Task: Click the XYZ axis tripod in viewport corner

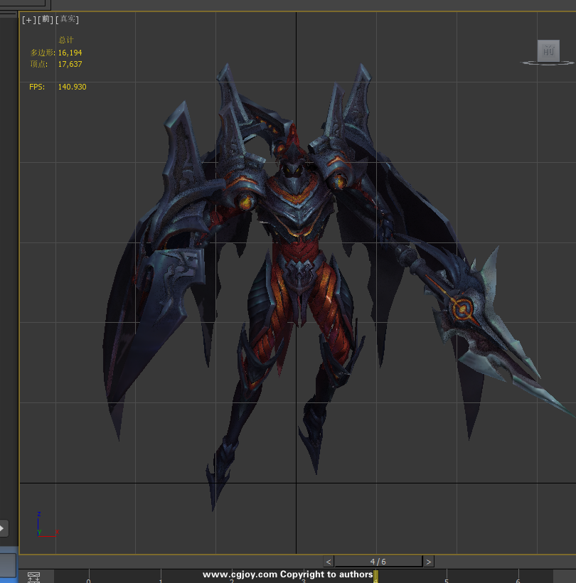Action: (43, 526)
